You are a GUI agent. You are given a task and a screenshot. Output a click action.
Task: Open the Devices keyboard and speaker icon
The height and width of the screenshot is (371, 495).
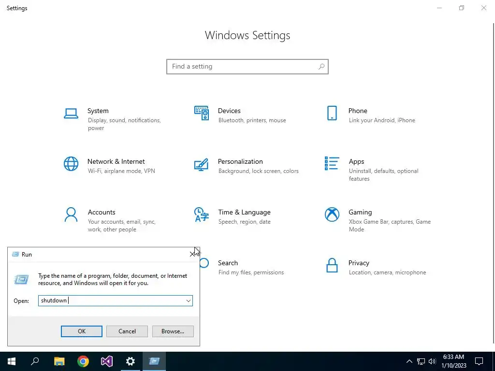click(202, 113)
